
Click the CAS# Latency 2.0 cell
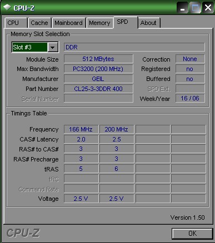[x=81, y=139]
